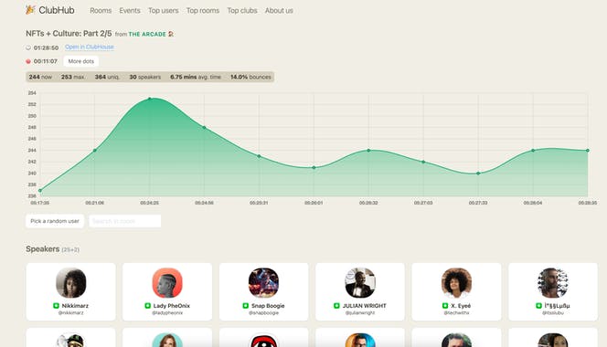Click green badge icon beside Lady PheOnix
The width and height of the screenshot is (607, 347).
[x=147, y=306]
